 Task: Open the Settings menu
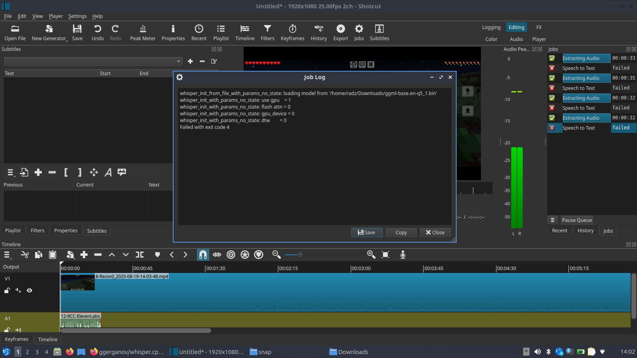click(77, 16)
